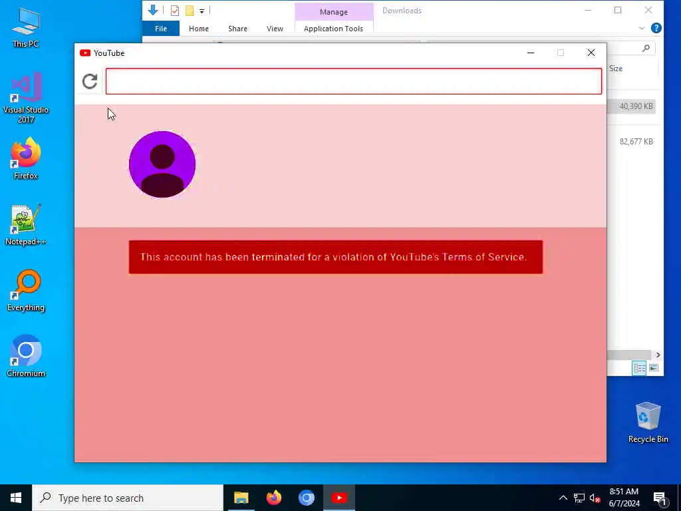The height and width of the screenshot is (511, 681).
Task: Open the taskbar clock and date
Action: pyautogui.click(x=624, y=498)
